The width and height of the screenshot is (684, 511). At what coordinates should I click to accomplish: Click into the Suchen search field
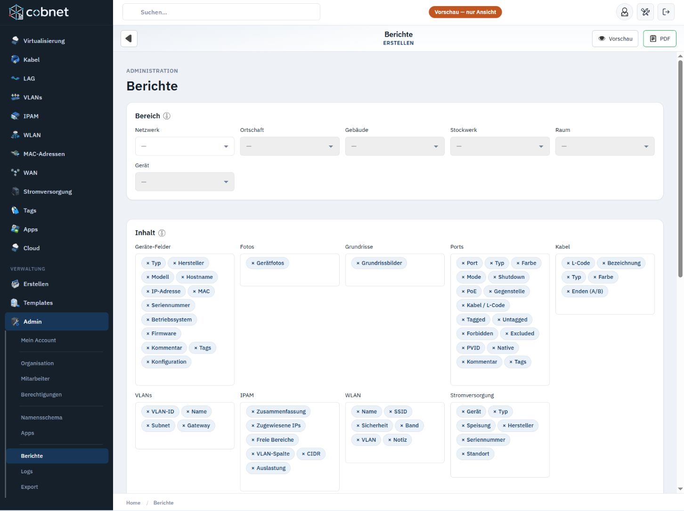click(x=221, y=12)
